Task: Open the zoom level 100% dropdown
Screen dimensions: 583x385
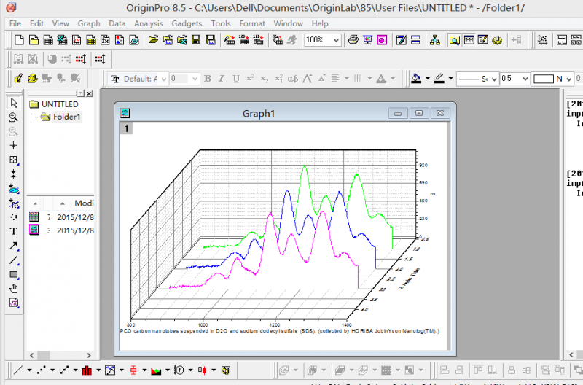Action: 336,40
